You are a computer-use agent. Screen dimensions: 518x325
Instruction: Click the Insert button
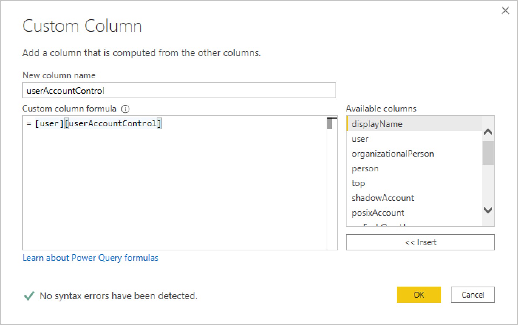pyautogui.click(x=420, y=242)
